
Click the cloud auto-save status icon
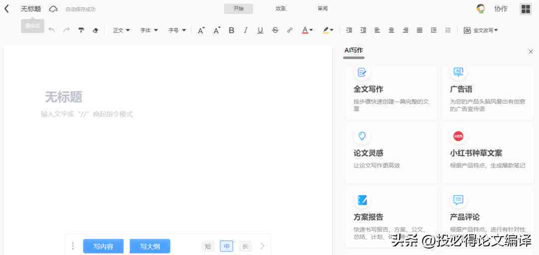pos(53,9)
